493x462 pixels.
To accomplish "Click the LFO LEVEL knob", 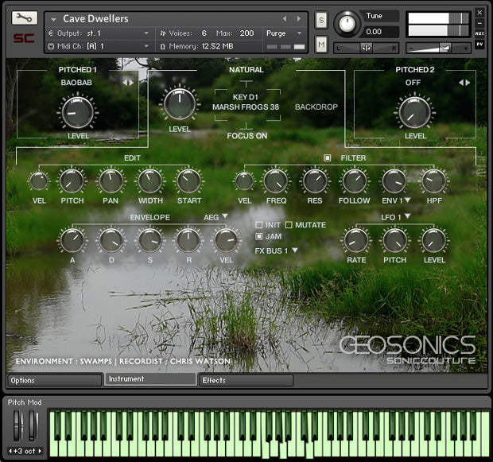I will click(434, 241).
